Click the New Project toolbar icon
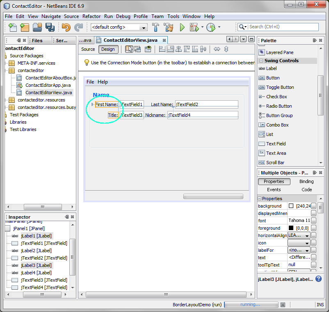 coord(25,27)
